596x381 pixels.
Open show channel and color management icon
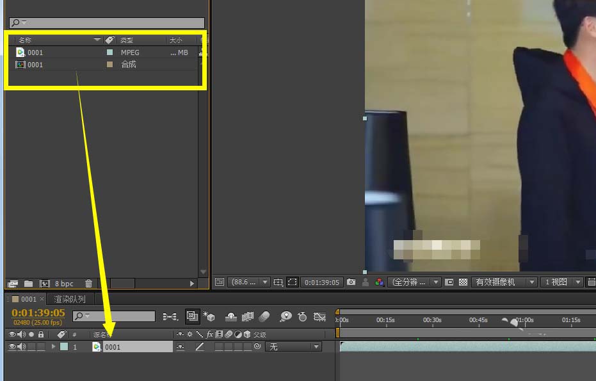(379, 282)
